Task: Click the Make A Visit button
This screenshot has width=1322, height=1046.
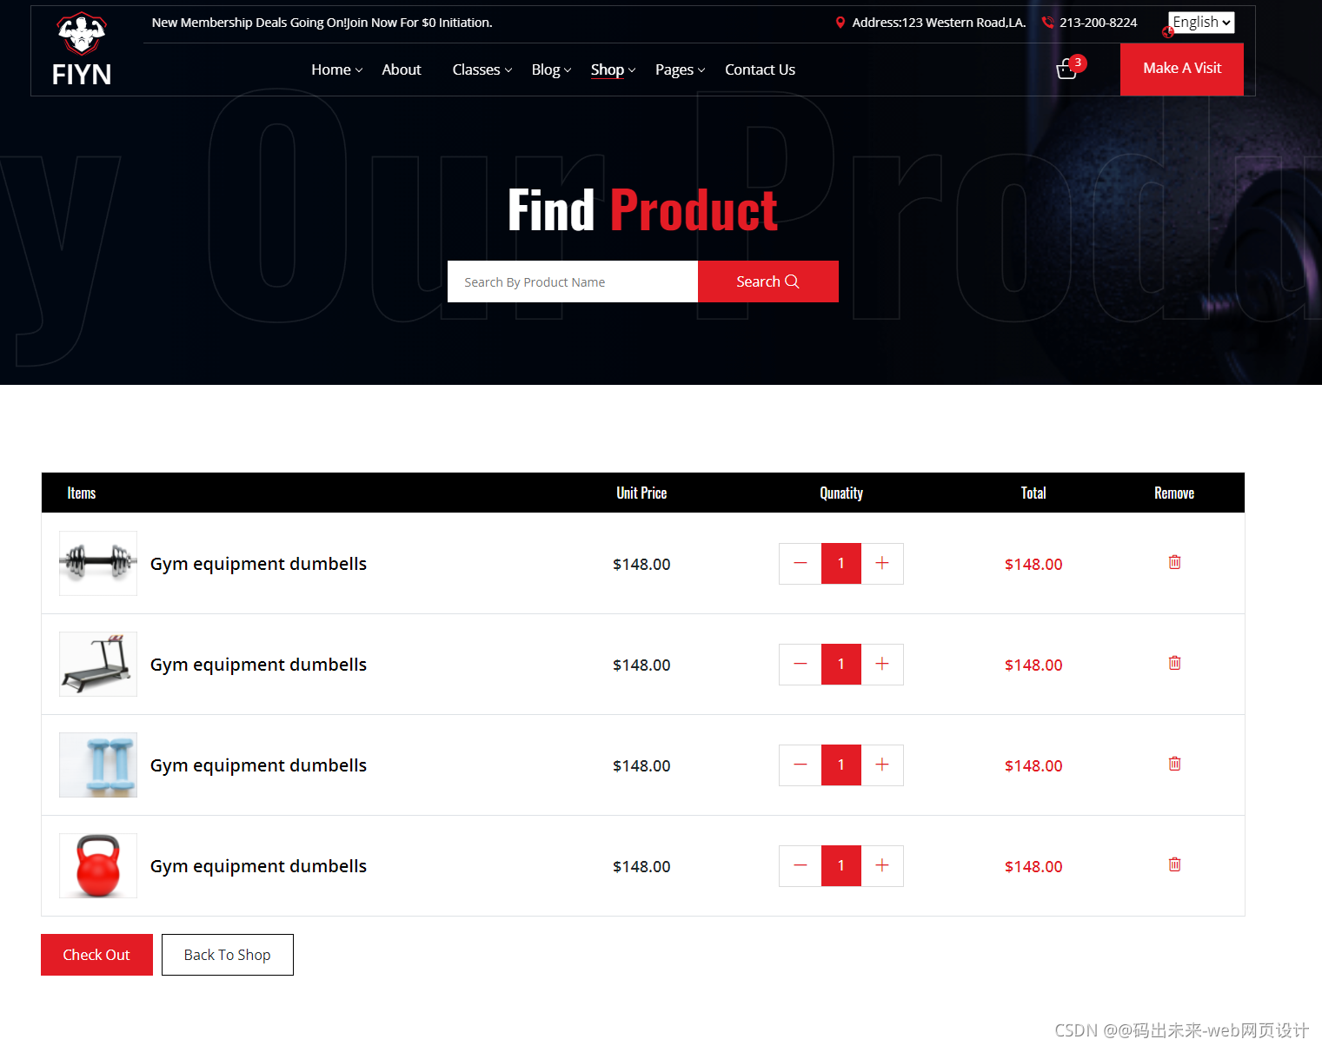Action: 1182,69
